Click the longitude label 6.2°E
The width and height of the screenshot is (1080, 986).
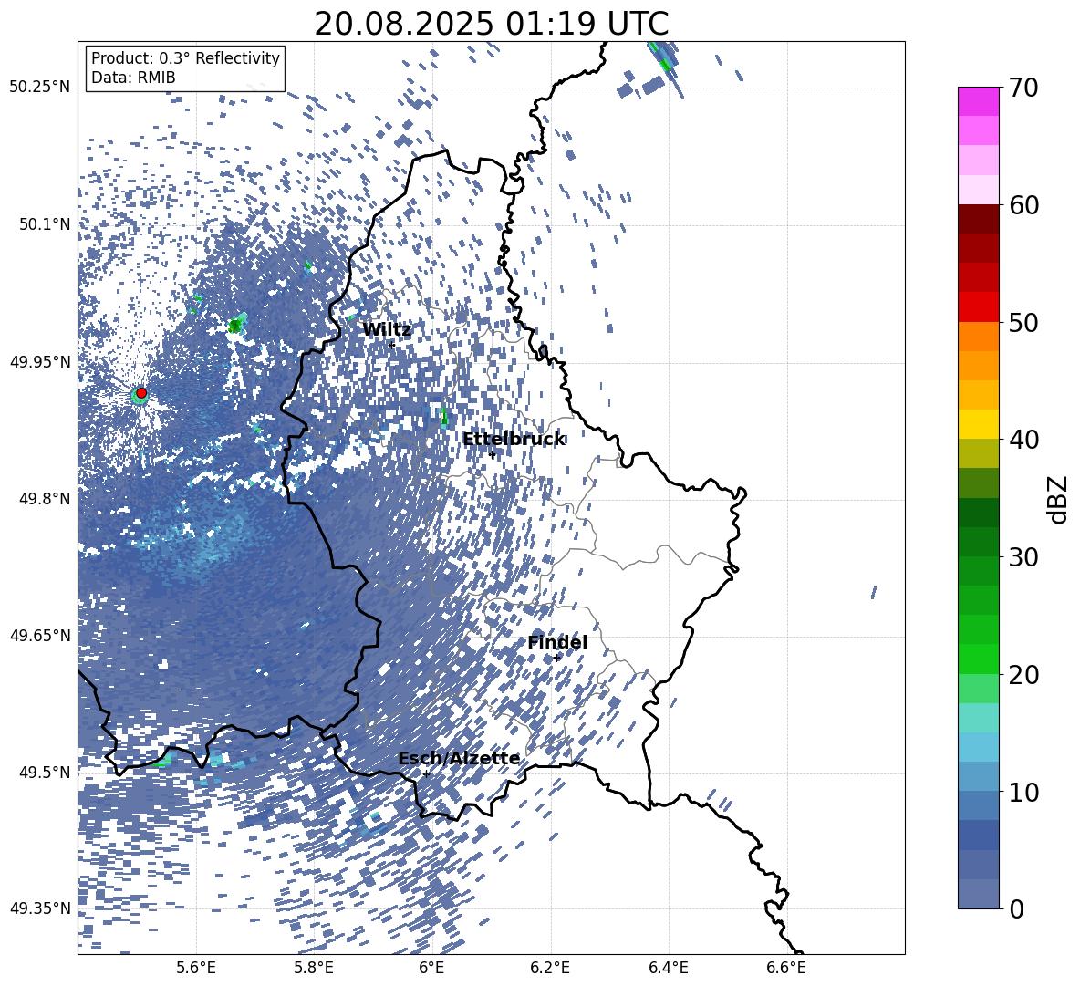tap(550, 968)
